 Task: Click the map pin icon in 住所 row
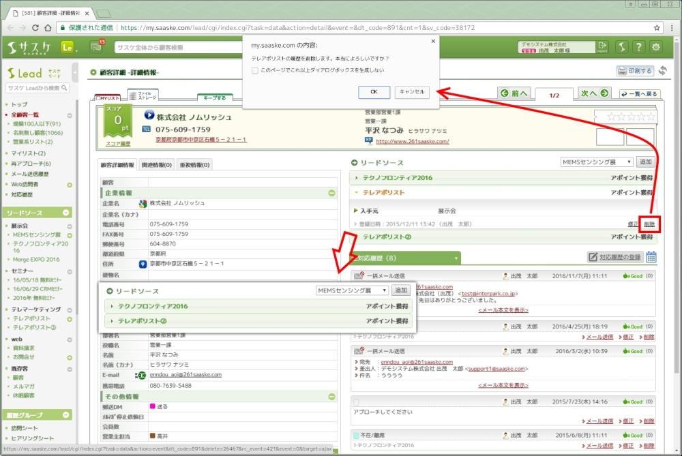click(143, 264)
